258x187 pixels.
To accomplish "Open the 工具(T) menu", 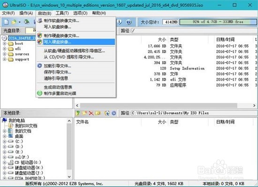I will point(62,13).
